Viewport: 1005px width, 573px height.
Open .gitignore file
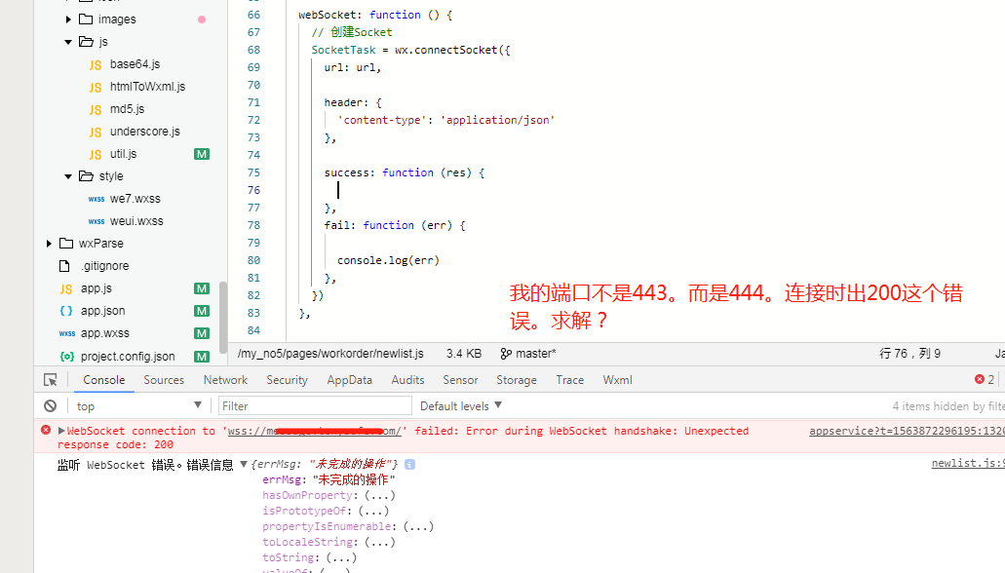point(104,266)
